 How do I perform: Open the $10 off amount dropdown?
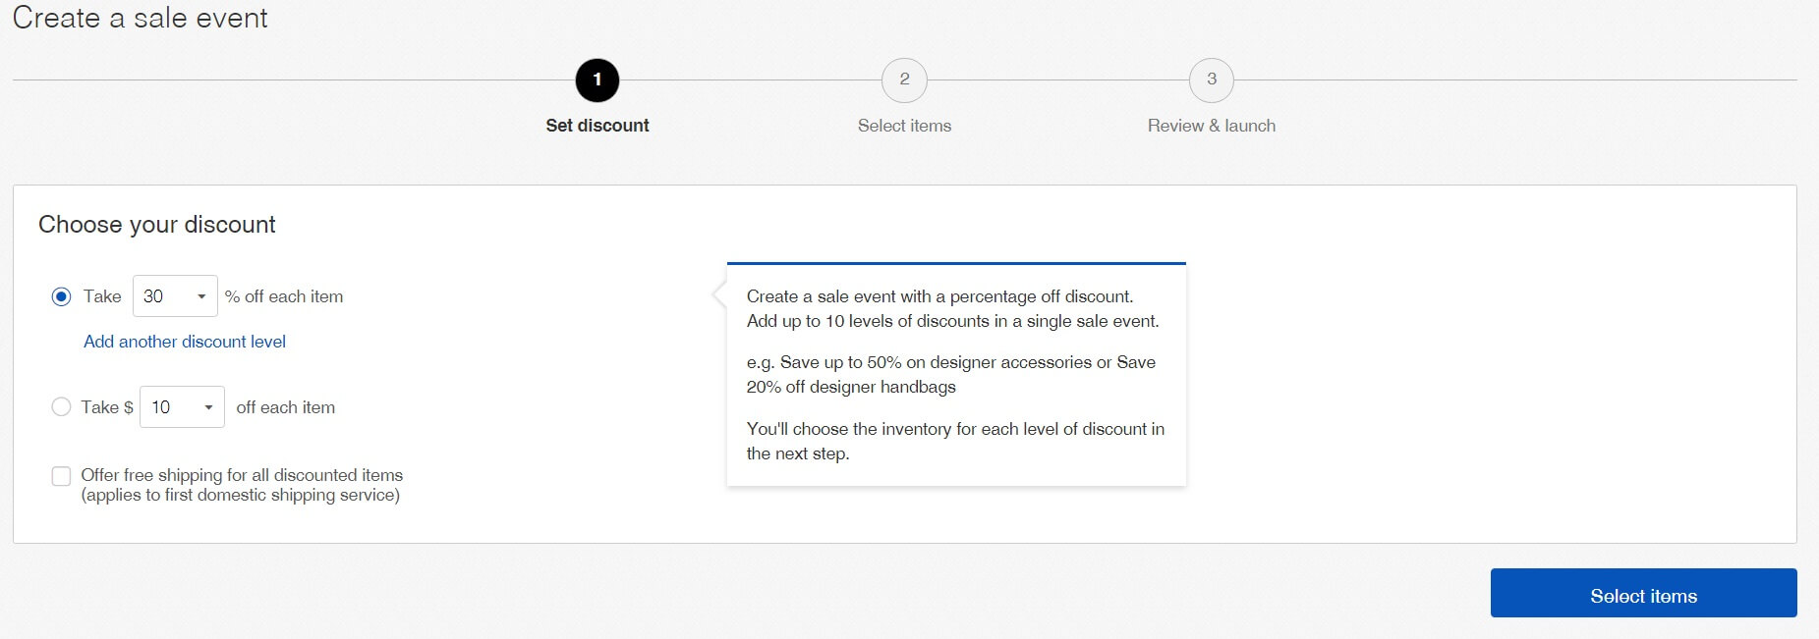[182, 406]
